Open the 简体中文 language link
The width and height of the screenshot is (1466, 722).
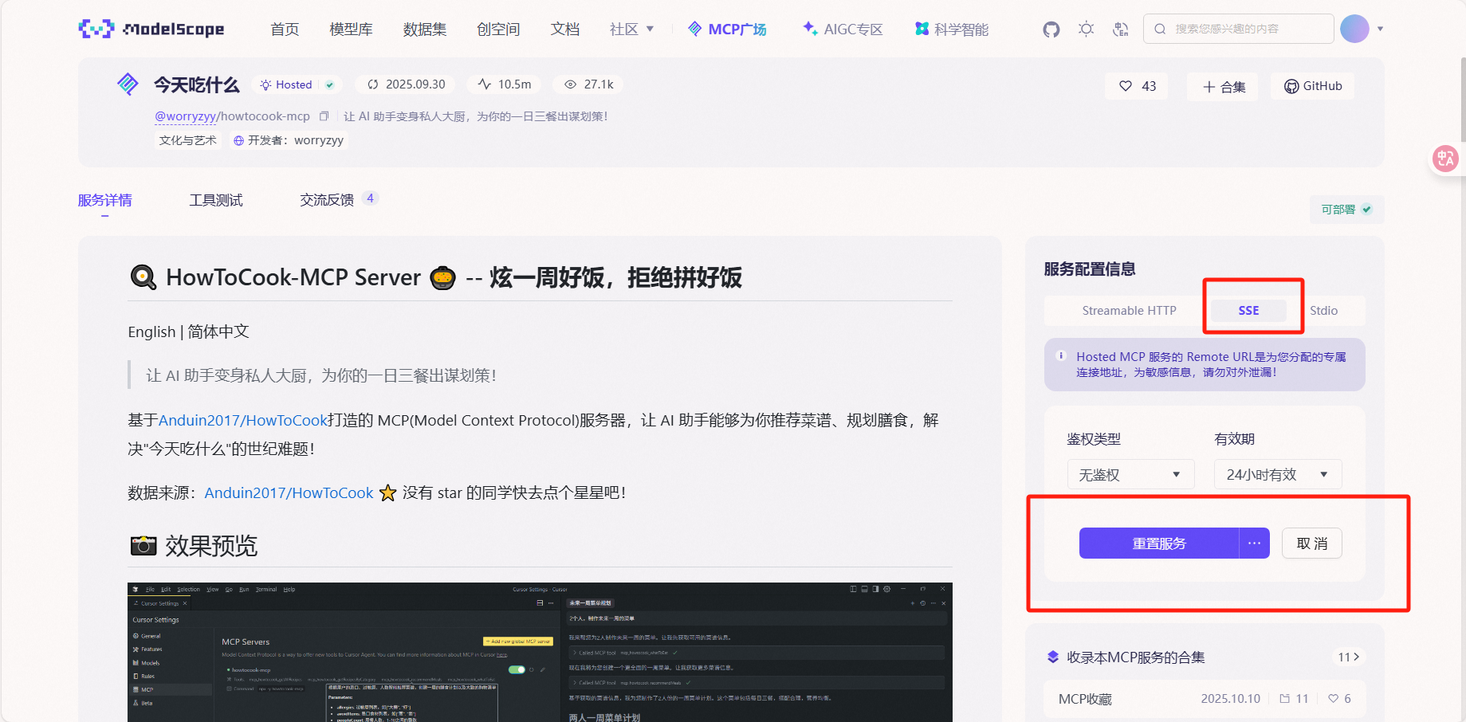(218, 332)
